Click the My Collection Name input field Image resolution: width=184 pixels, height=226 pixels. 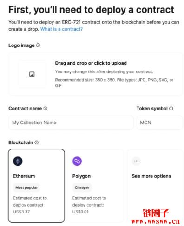(x=71, y=123)
